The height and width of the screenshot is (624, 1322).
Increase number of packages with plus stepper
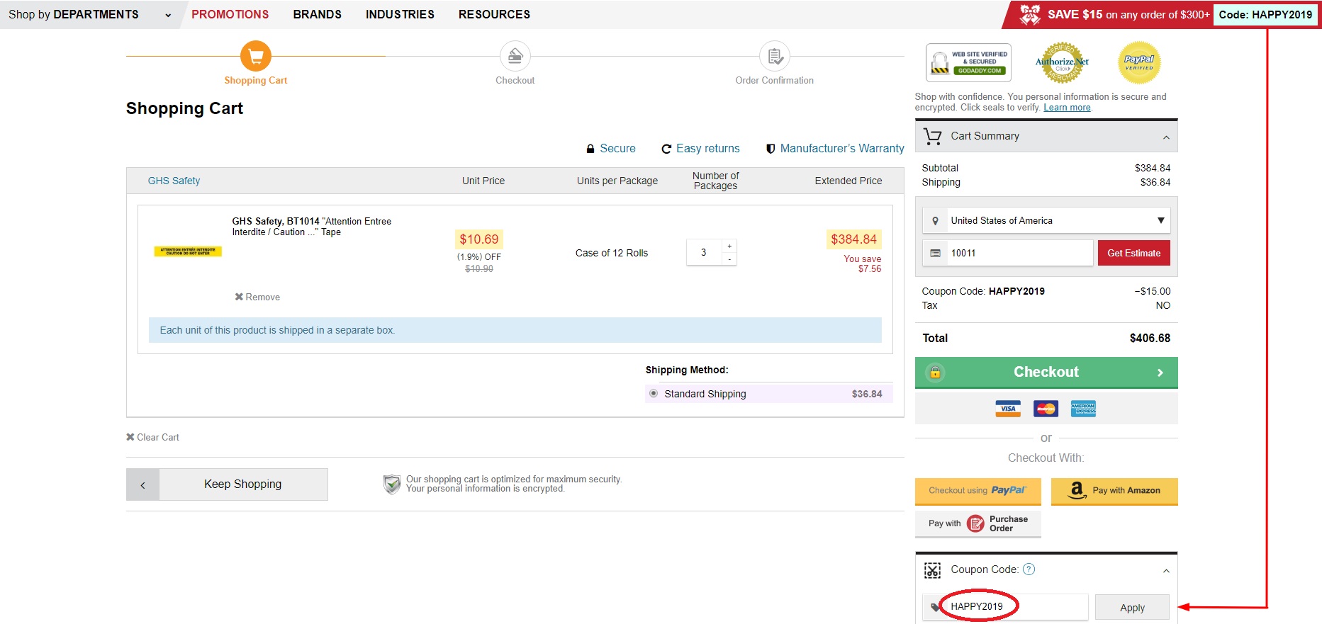tap(729, 246)
